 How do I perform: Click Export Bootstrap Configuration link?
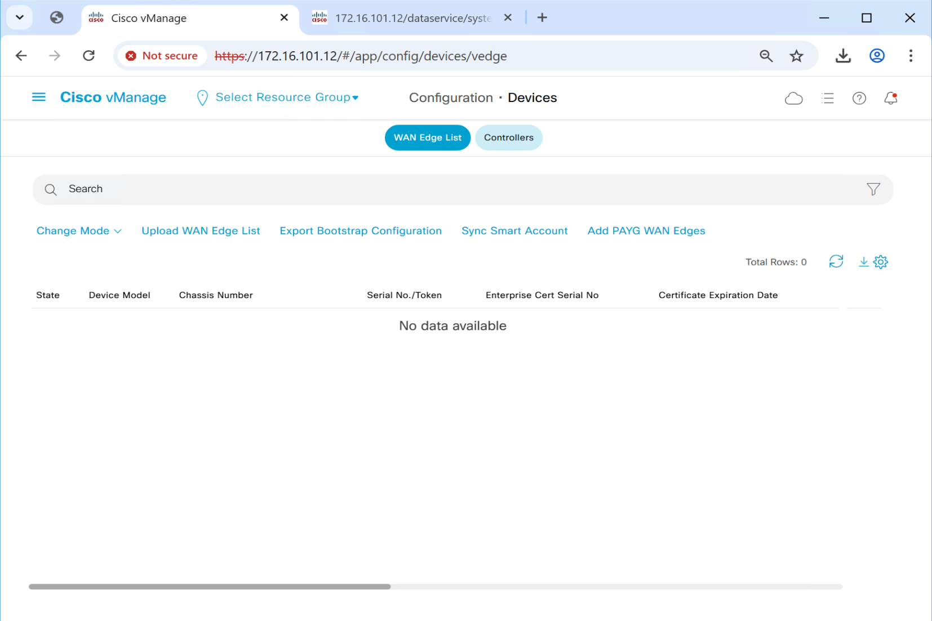pos(361,231)
